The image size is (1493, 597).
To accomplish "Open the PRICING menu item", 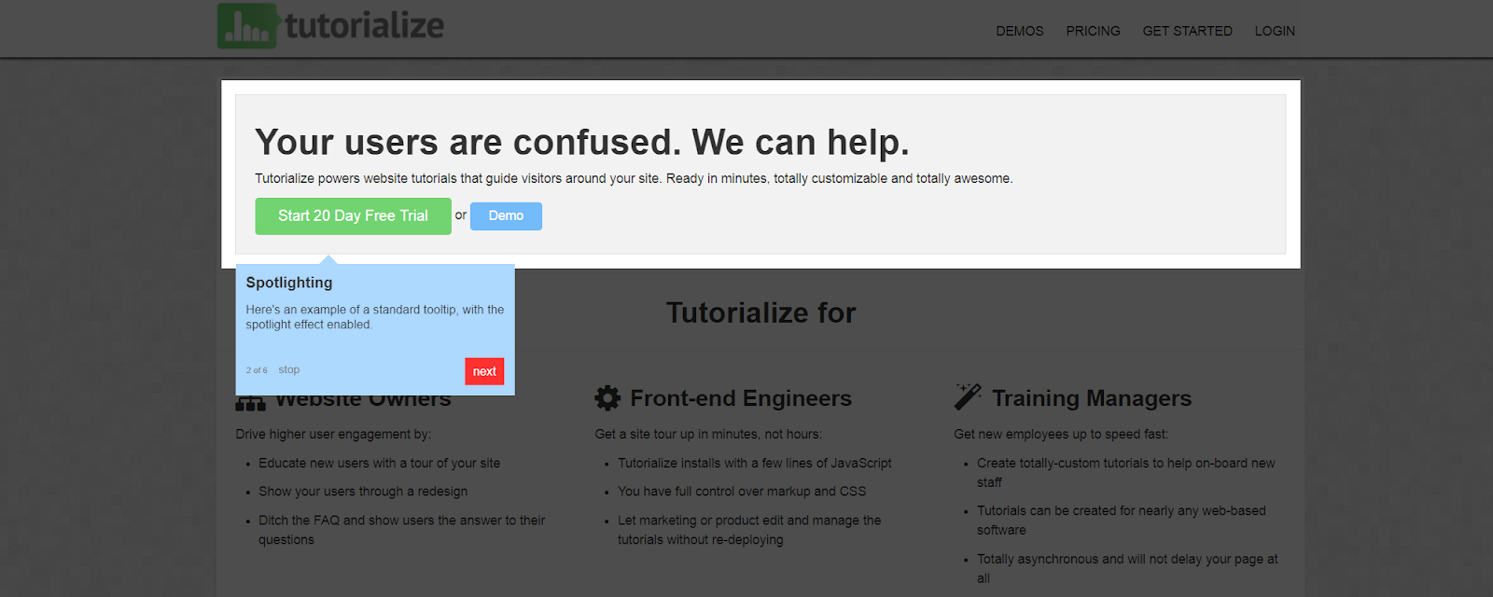I will click(x=1093, y=31).
